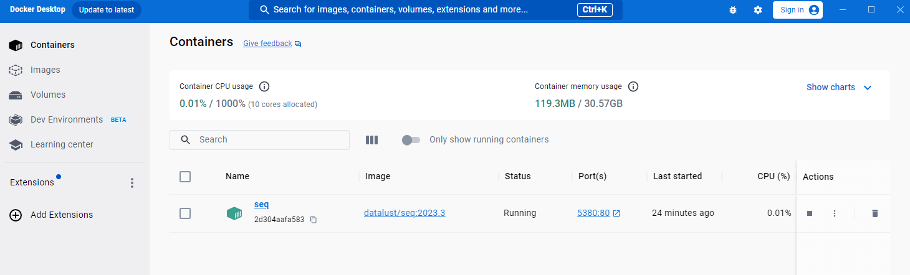Sort by the Image column header
Screen dimensions: 910x275
tap(378, 177)
